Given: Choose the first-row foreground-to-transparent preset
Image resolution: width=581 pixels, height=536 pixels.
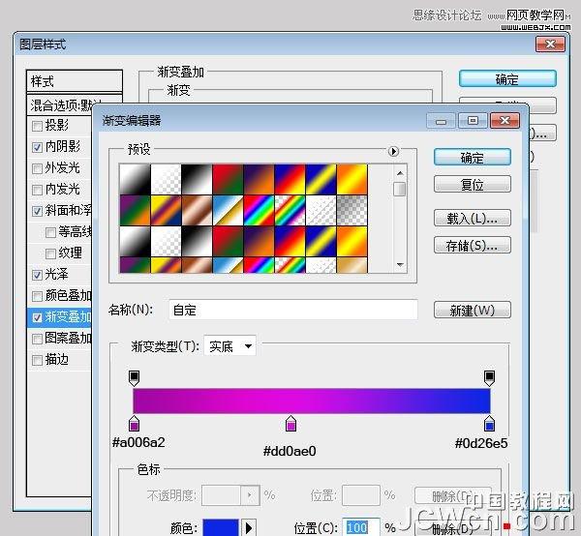Looking at the screenshot, I should tap(166, 179).
